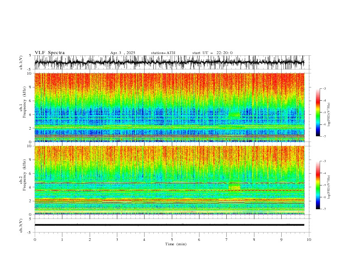Click the ch.2 spectrogram color bar
Image resolution: width=348 pixels, height=269 pixels.
pos(318,185)
